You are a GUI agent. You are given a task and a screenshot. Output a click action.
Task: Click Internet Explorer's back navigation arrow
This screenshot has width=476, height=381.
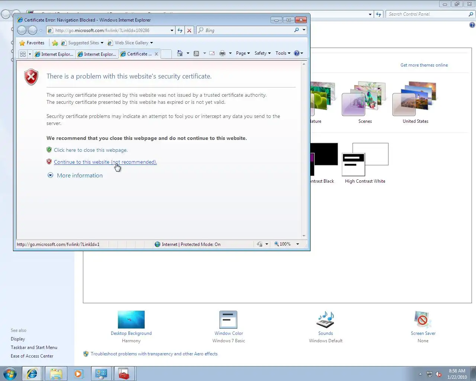pyautogui.click(x=22, y=30)
